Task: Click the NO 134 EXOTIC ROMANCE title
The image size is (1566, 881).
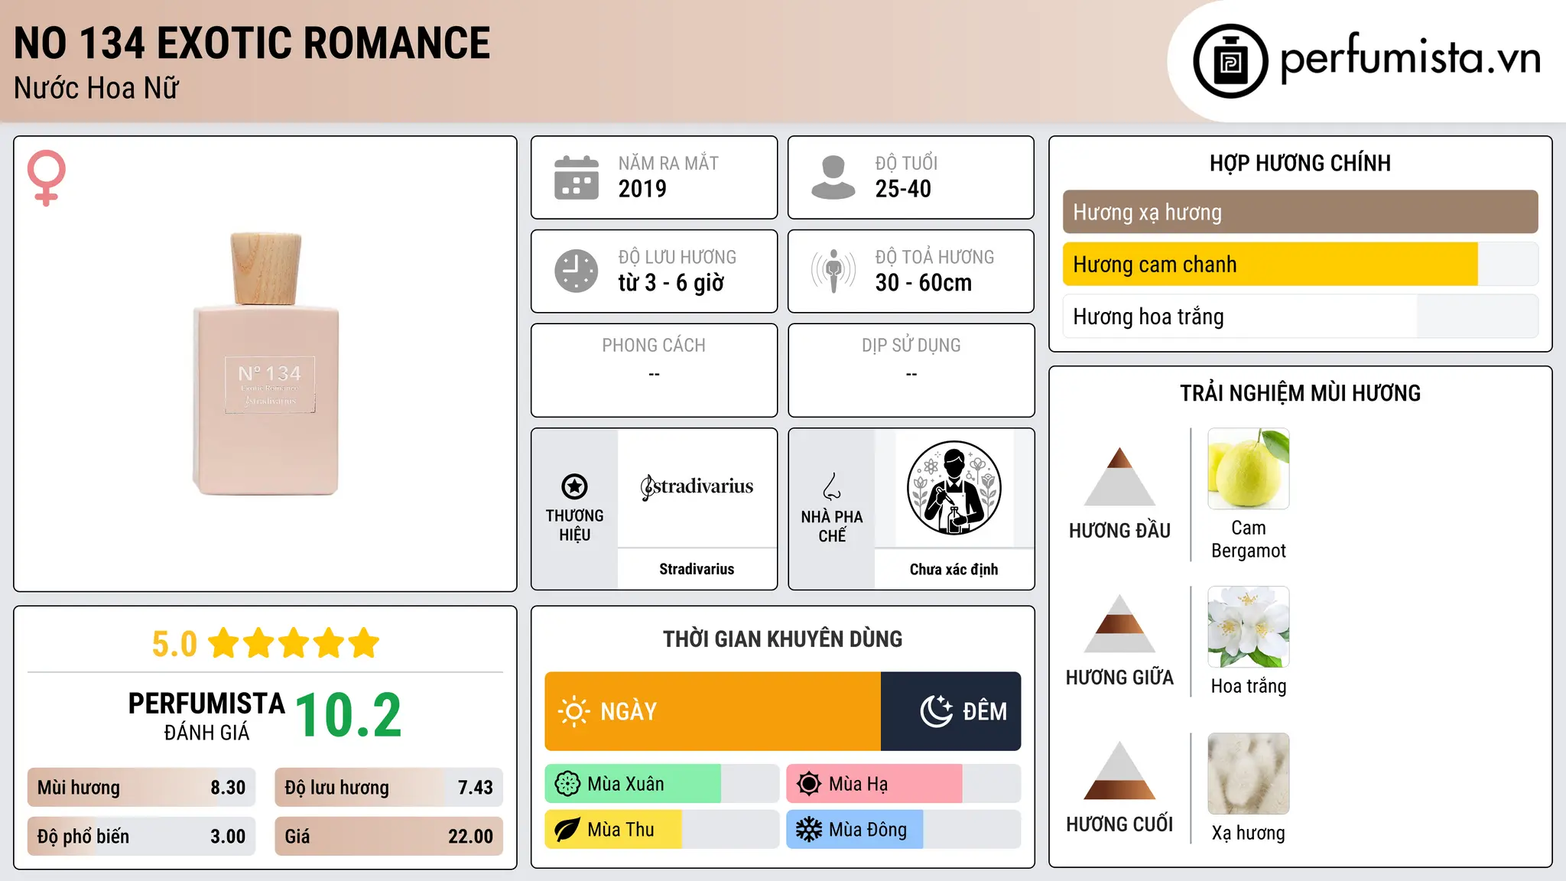Action: tap(252, 43)
